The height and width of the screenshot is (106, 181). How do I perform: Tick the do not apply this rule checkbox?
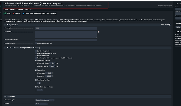[36, 43]
